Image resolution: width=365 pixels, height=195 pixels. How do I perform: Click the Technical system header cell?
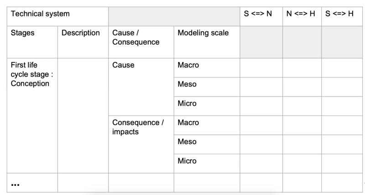[x=57, y=16]
